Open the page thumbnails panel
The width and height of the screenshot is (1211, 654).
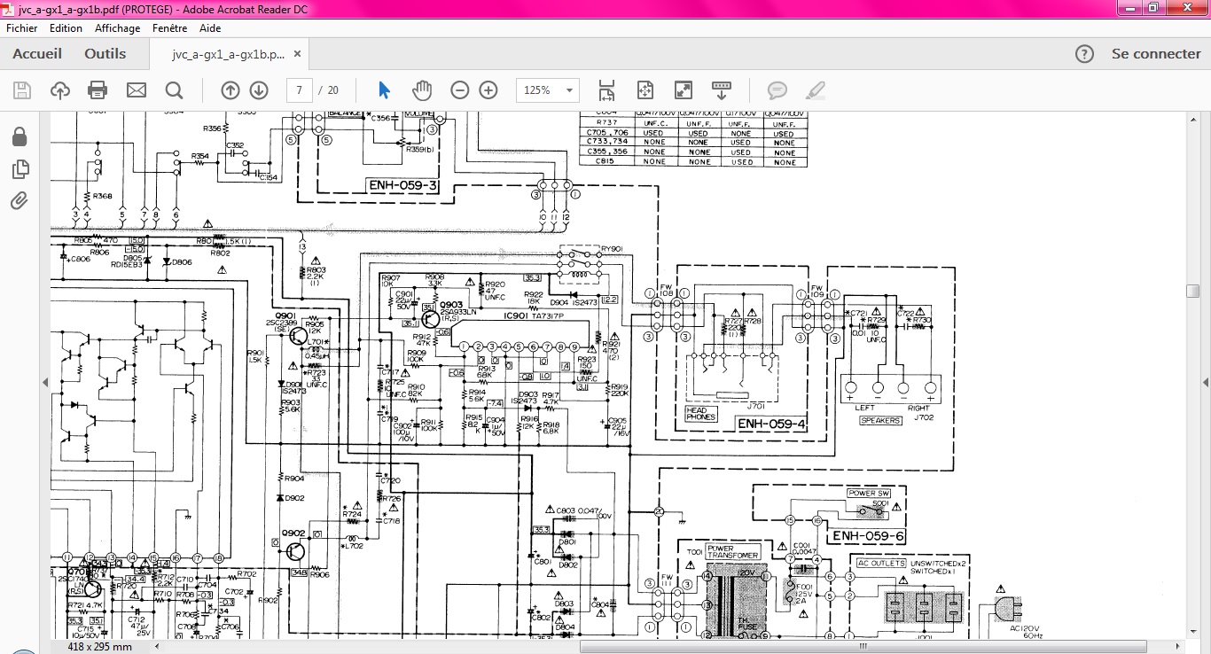(20, 168)
